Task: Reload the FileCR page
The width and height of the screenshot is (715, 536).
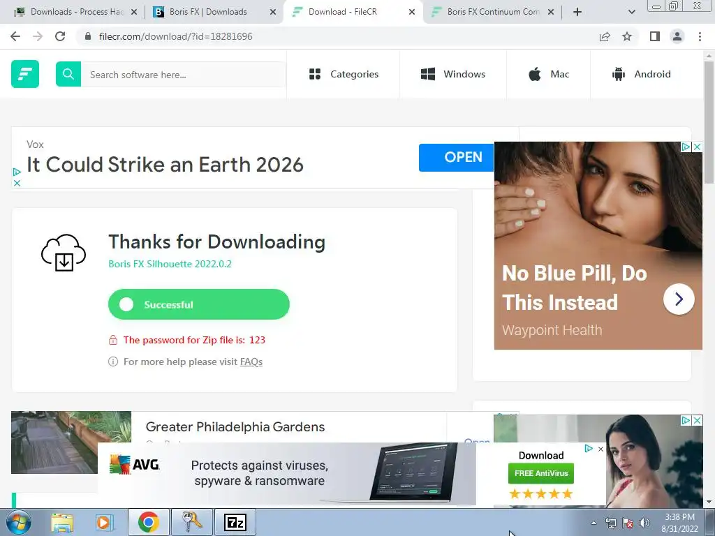Action: [60, 36]
